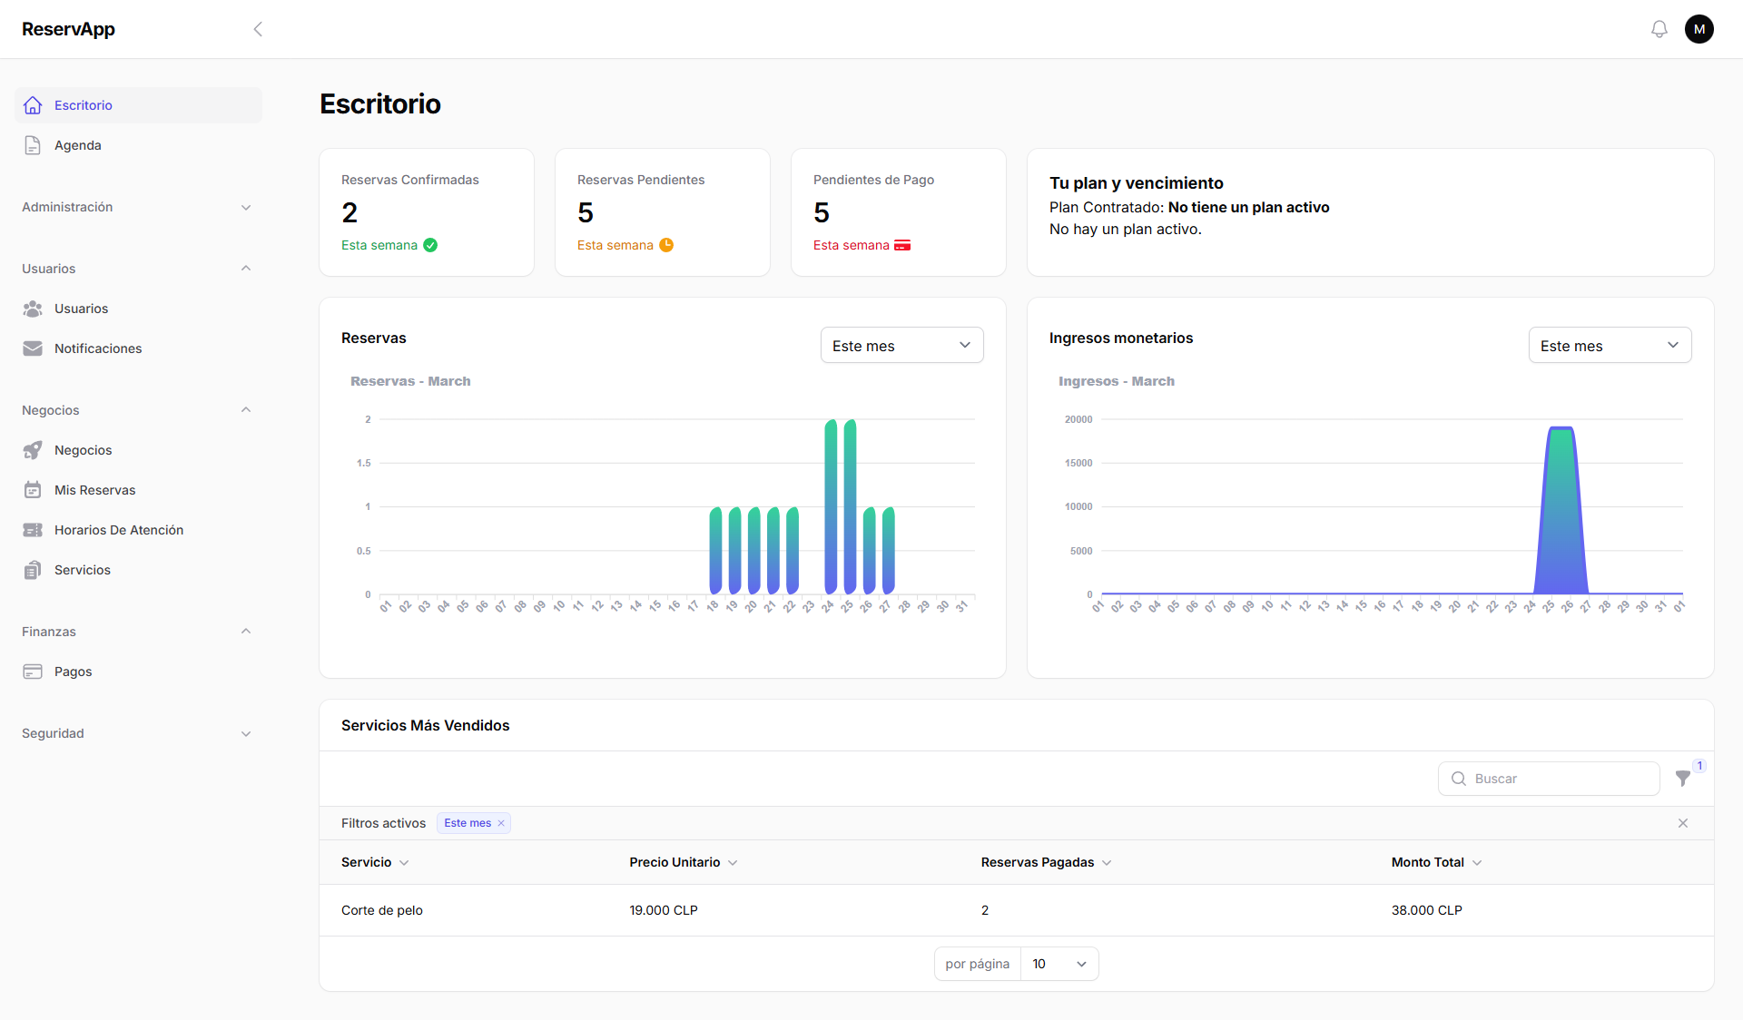
Task: Expand the Seguridad section
Action: [136, 733]
